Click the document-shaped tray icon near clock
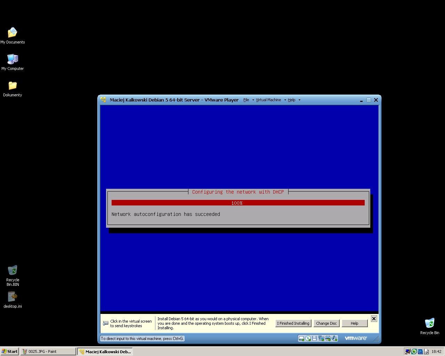Image resolution: width=445 pixels, height=356 pixels. (426, 351)
